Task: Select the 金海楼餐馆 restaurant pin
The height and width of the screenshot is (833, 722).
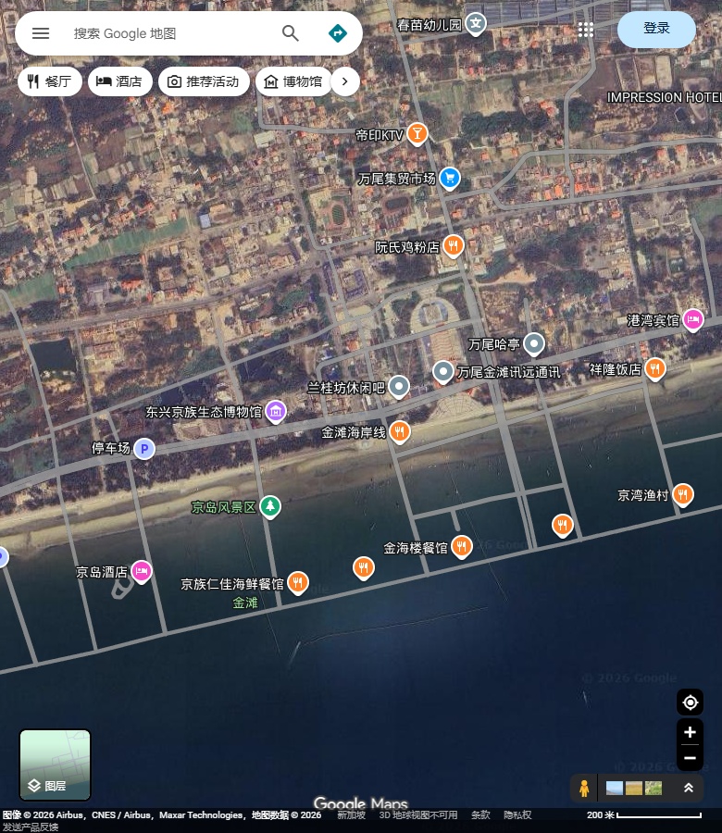Action: tap(462, 547)
